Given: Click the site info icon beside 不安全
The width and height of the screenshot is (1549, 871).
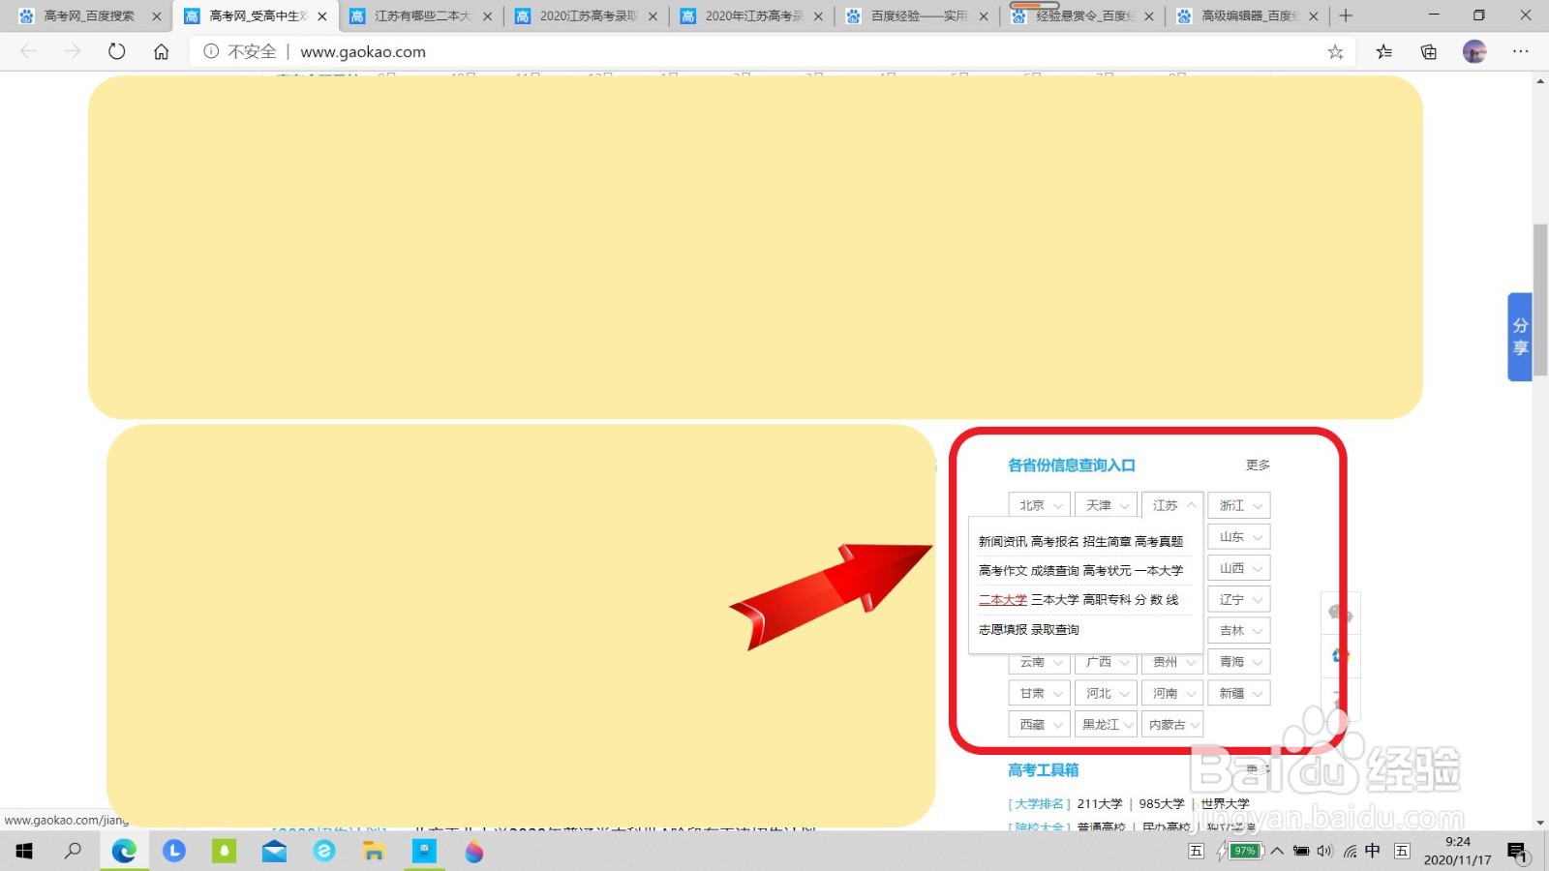Looking at the screenshot, I should [211, 51].
